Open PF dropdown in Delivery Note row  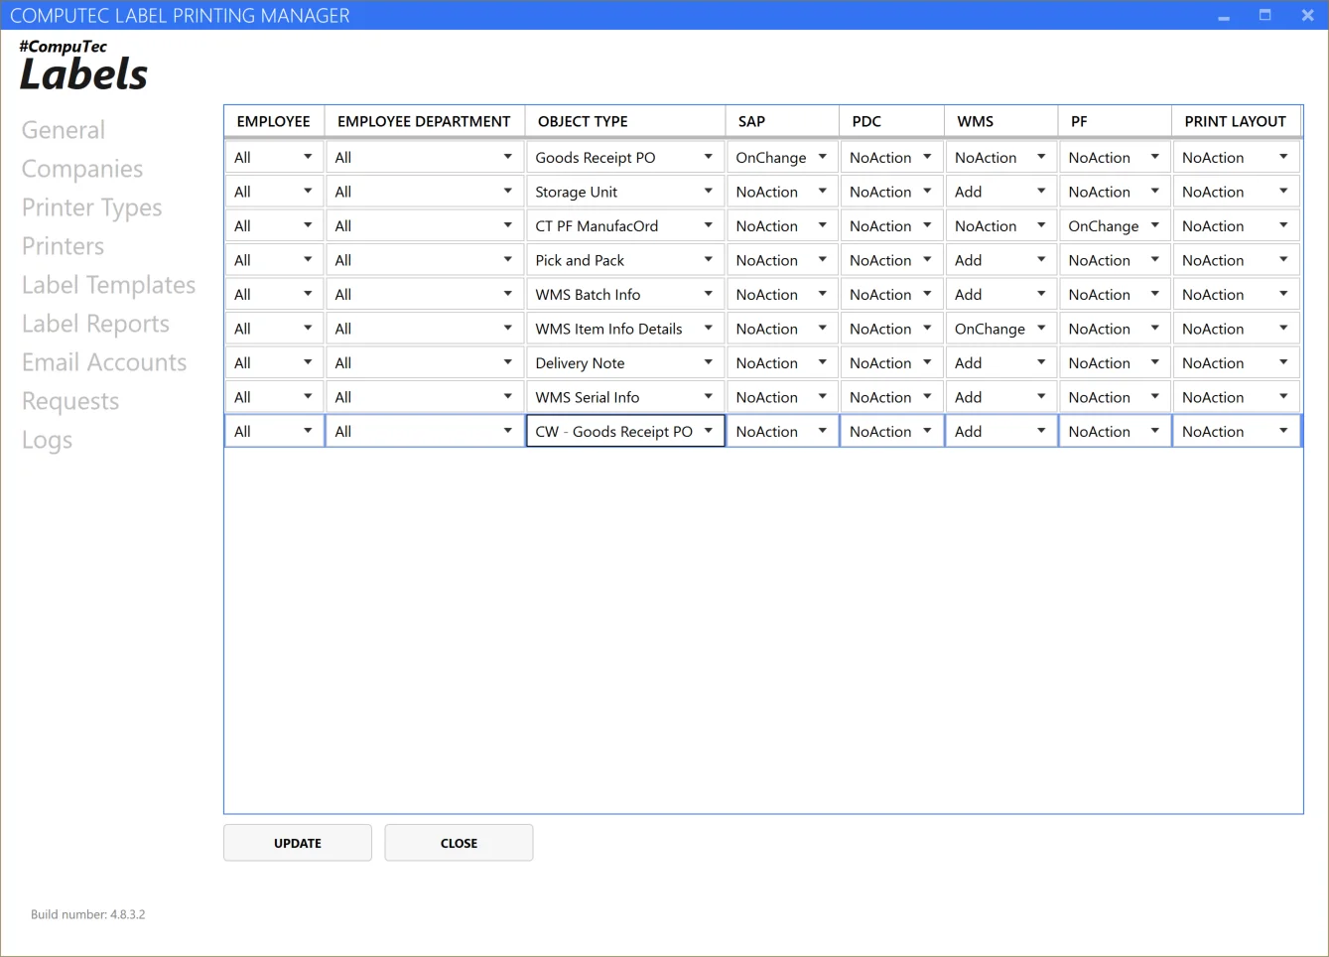click(x=1115, y=363)
